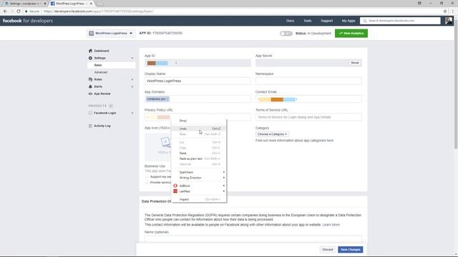Click the AdBlock icon in context menu
The width and height of the screenshot is (458, 257).
pos(175,186)
